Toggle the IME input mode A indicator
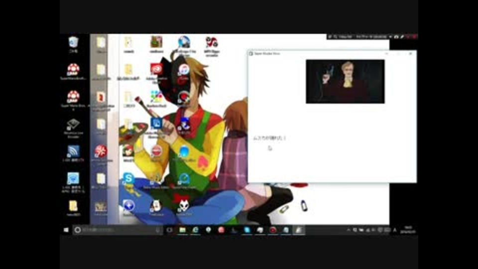The width and height of the screenshot is (478, 269). (395, 230)
